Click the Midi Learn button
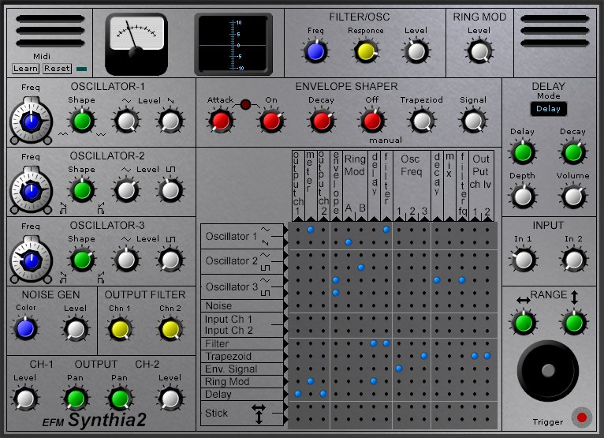This screenshot has width=604, height=438. click(x=27, y=69)
